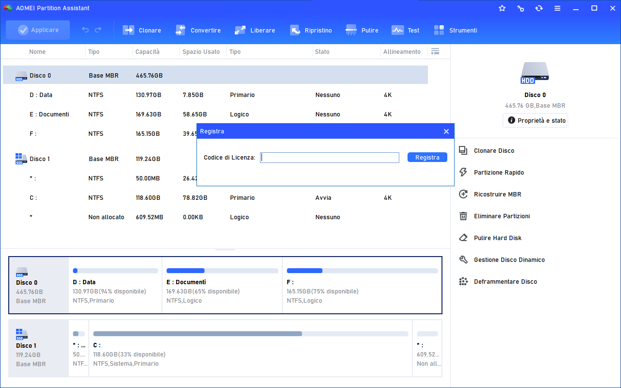Viewport: 621px width, 388px height.
Task: Select the Disco 0 row in the list
Action: [x=215, y=75]
